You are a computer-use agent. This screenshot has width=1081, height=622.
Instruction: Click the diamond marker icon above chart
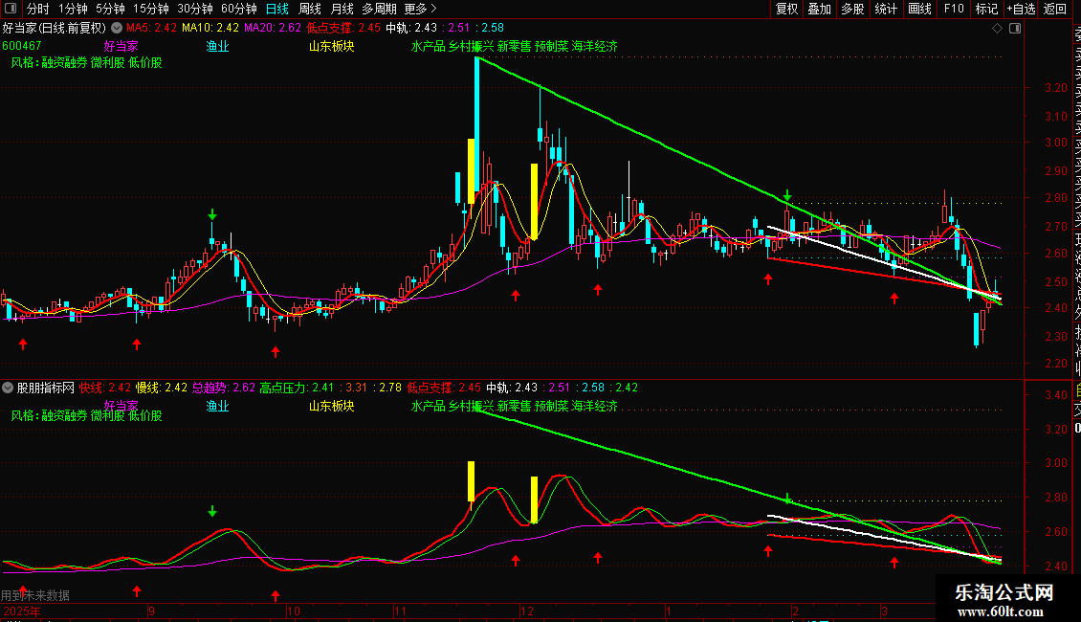click(997, 29)
